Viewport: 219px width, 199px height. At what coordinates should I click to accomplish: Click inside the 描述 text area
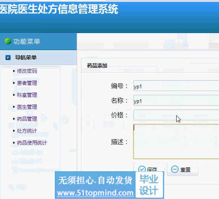point(176,142)
